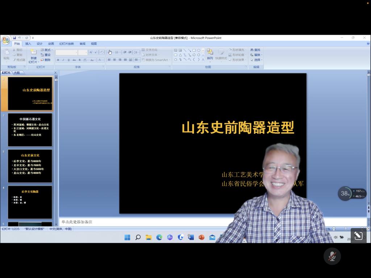The height and width of the screenshot is (278, 371).
Task: Click the Office button logo
Action: click(5, 40)
